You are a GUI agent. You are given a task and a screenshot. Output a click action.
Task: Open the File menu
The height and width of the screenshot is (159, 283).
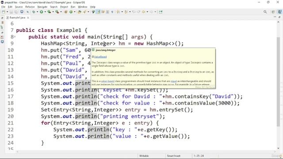[3, 7]
